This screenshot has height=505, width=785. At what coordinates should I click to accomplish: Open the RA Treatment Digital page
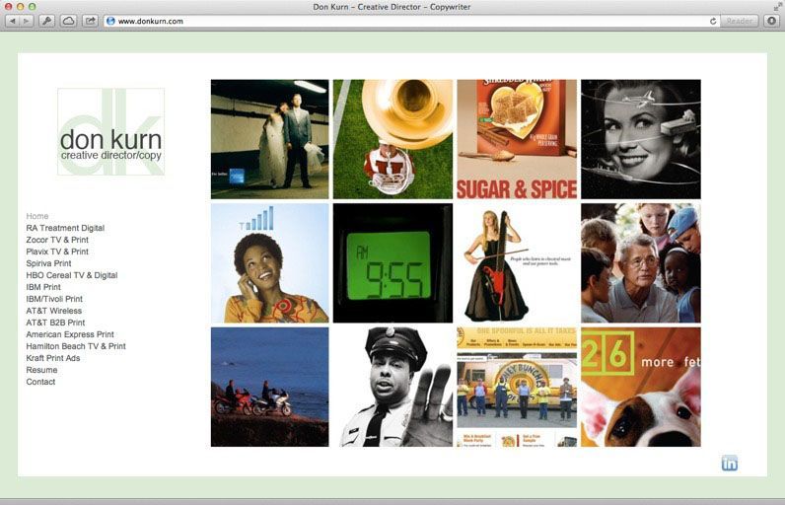click(65, 228)
